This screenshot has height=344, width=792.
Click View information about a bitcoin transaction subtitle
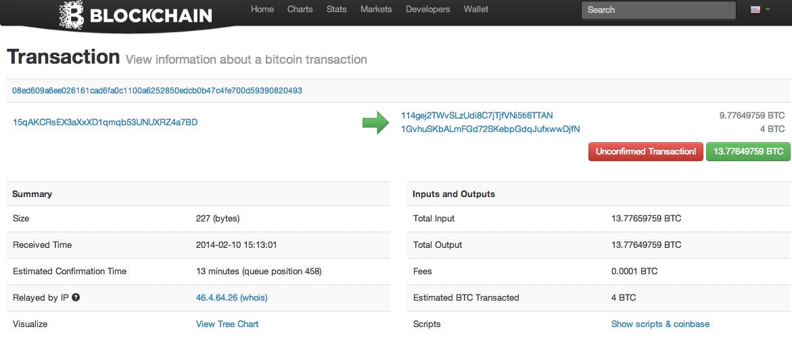tap(246, 60)
